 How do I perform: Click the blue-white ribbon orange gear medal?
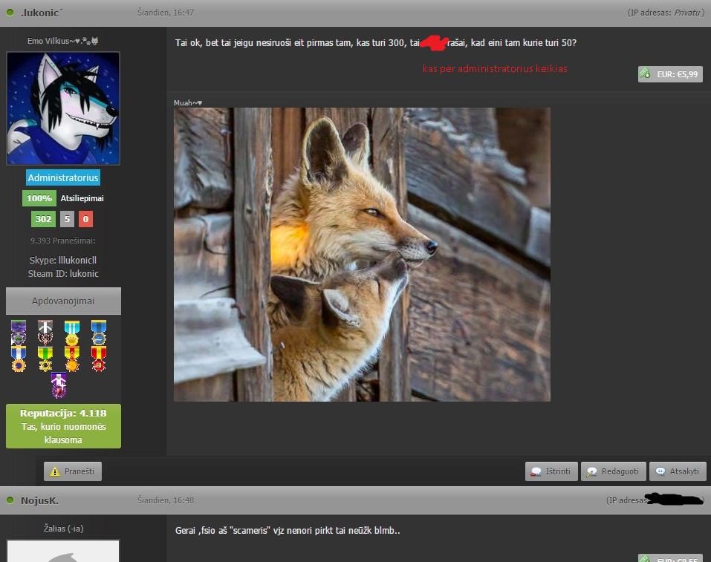(x=19, y=359)
